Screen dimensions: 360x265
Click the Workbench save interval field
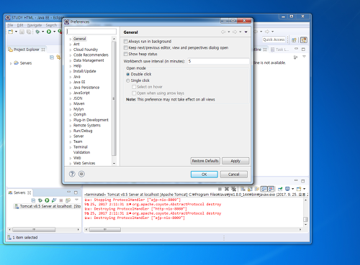[218, 61]
